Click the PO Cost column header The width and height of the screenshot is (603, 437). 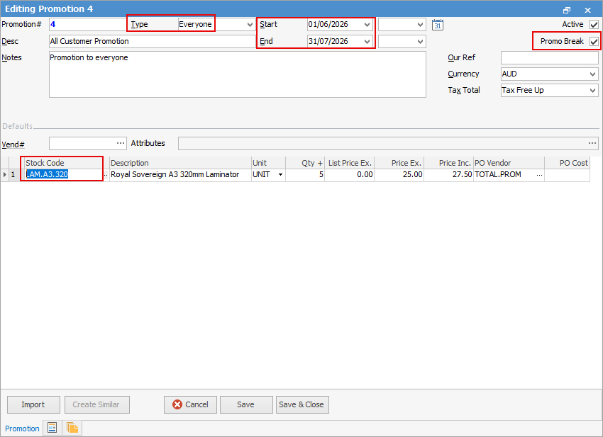(x=568, y=163)
